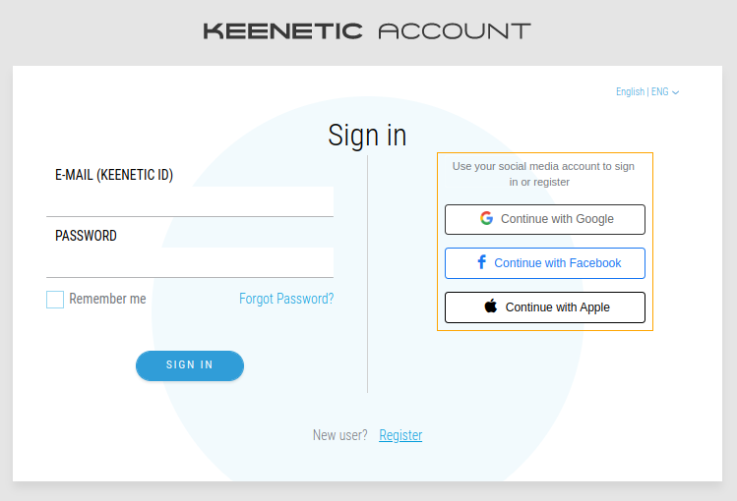Image resolution: width=737 pixels, height=501 pixels.
Task: Click the Facebook 'f' icon
Action: click(481, 262)
